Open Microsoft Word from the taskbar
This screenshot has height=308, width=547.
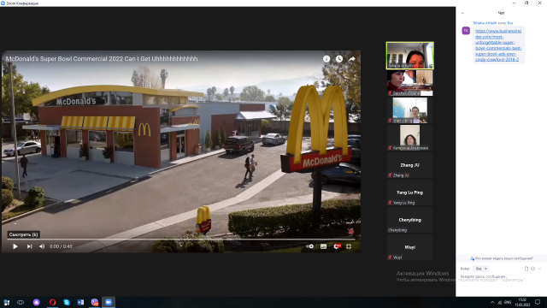click(80, 302)
